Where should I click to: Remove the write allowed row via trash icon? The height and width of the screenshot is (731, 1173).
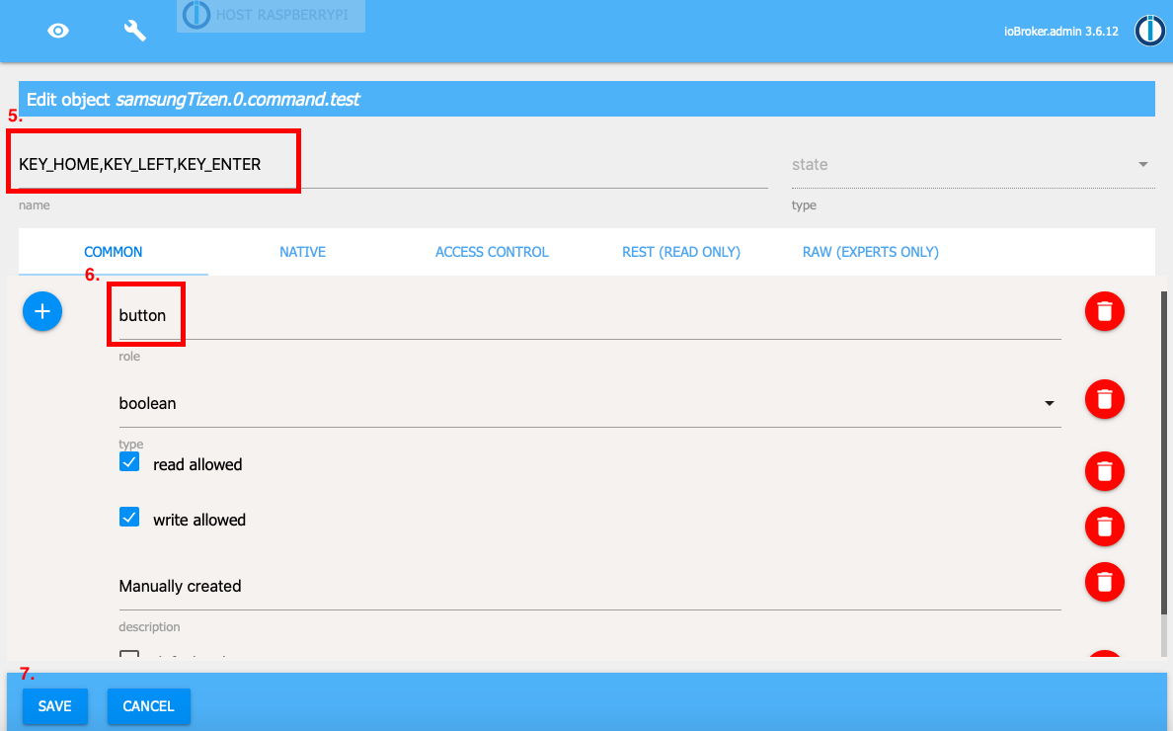click(1105, 527)
